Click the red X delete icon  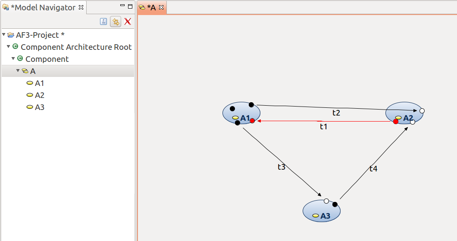(x=128, y=21)
